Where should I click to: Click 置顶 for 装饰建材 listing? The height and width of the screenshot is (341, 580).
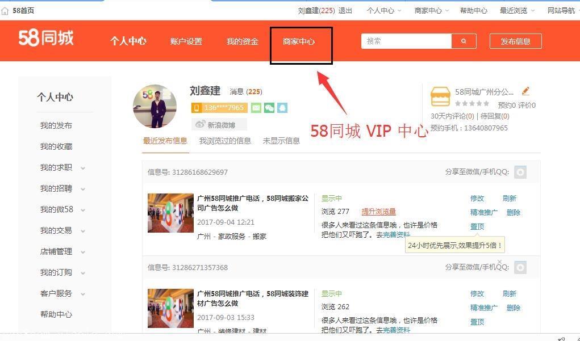pos(477,322)
